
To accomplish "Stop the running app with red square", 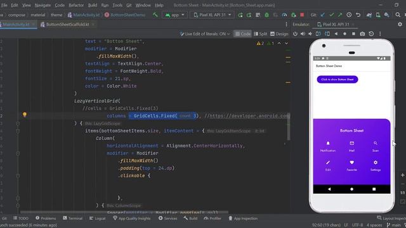I will (x=302, y=15).
